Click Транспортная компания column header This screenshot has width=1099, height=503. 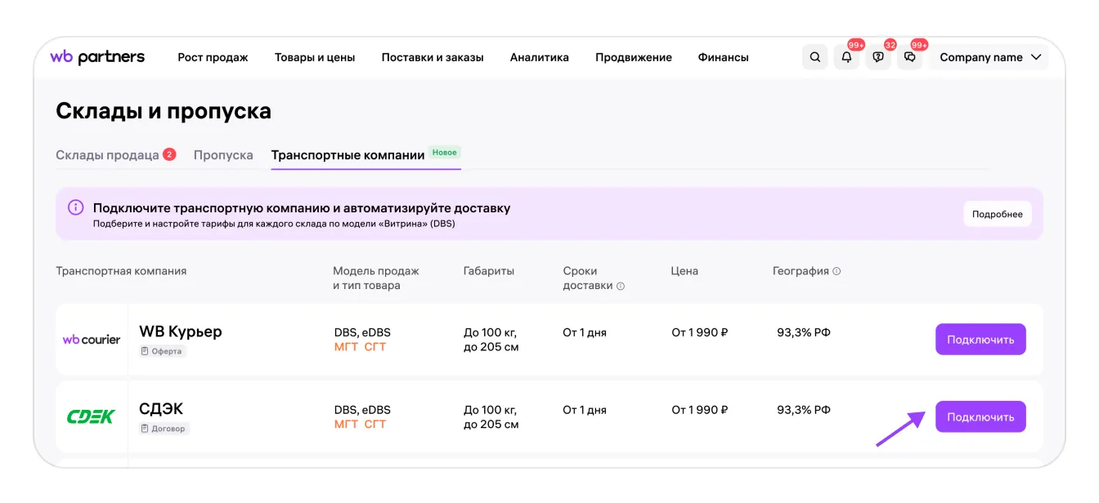coord(121,271)
